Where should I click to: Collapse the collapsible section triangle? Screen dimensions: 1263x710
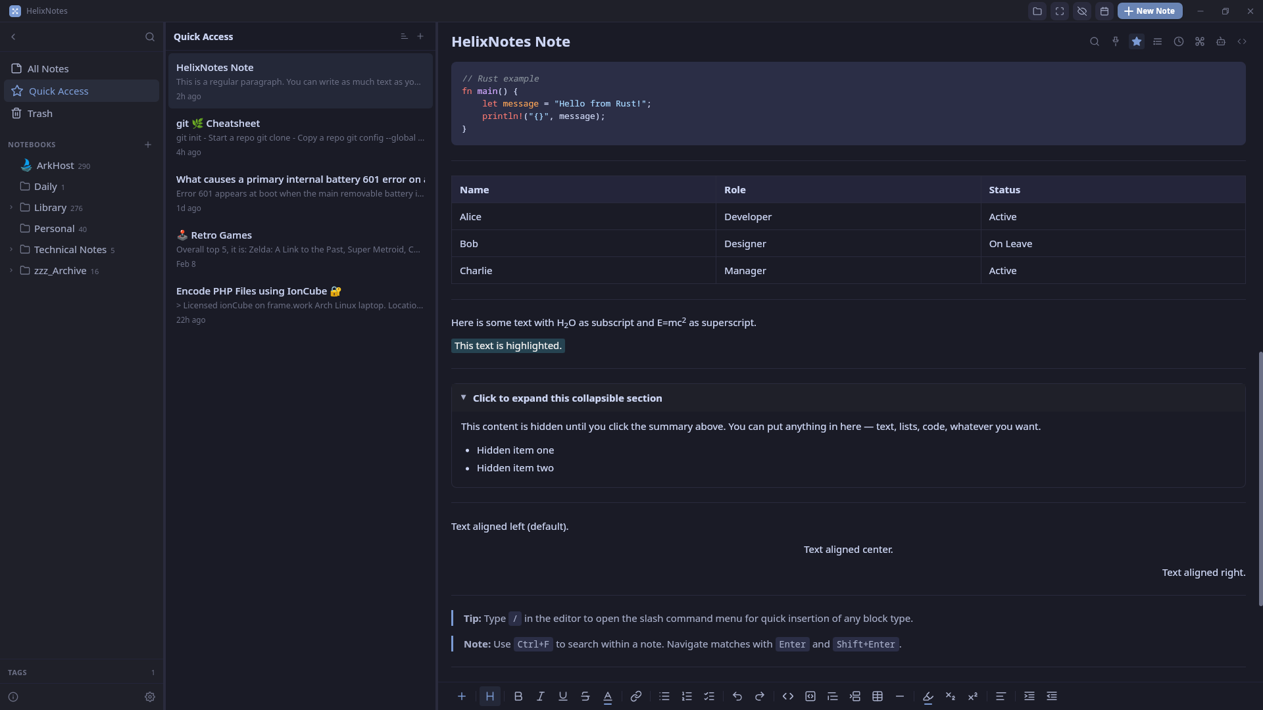point(463,398)
